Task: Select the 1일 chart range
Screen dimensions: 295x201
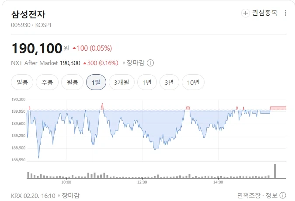Action: pos(96,82)
